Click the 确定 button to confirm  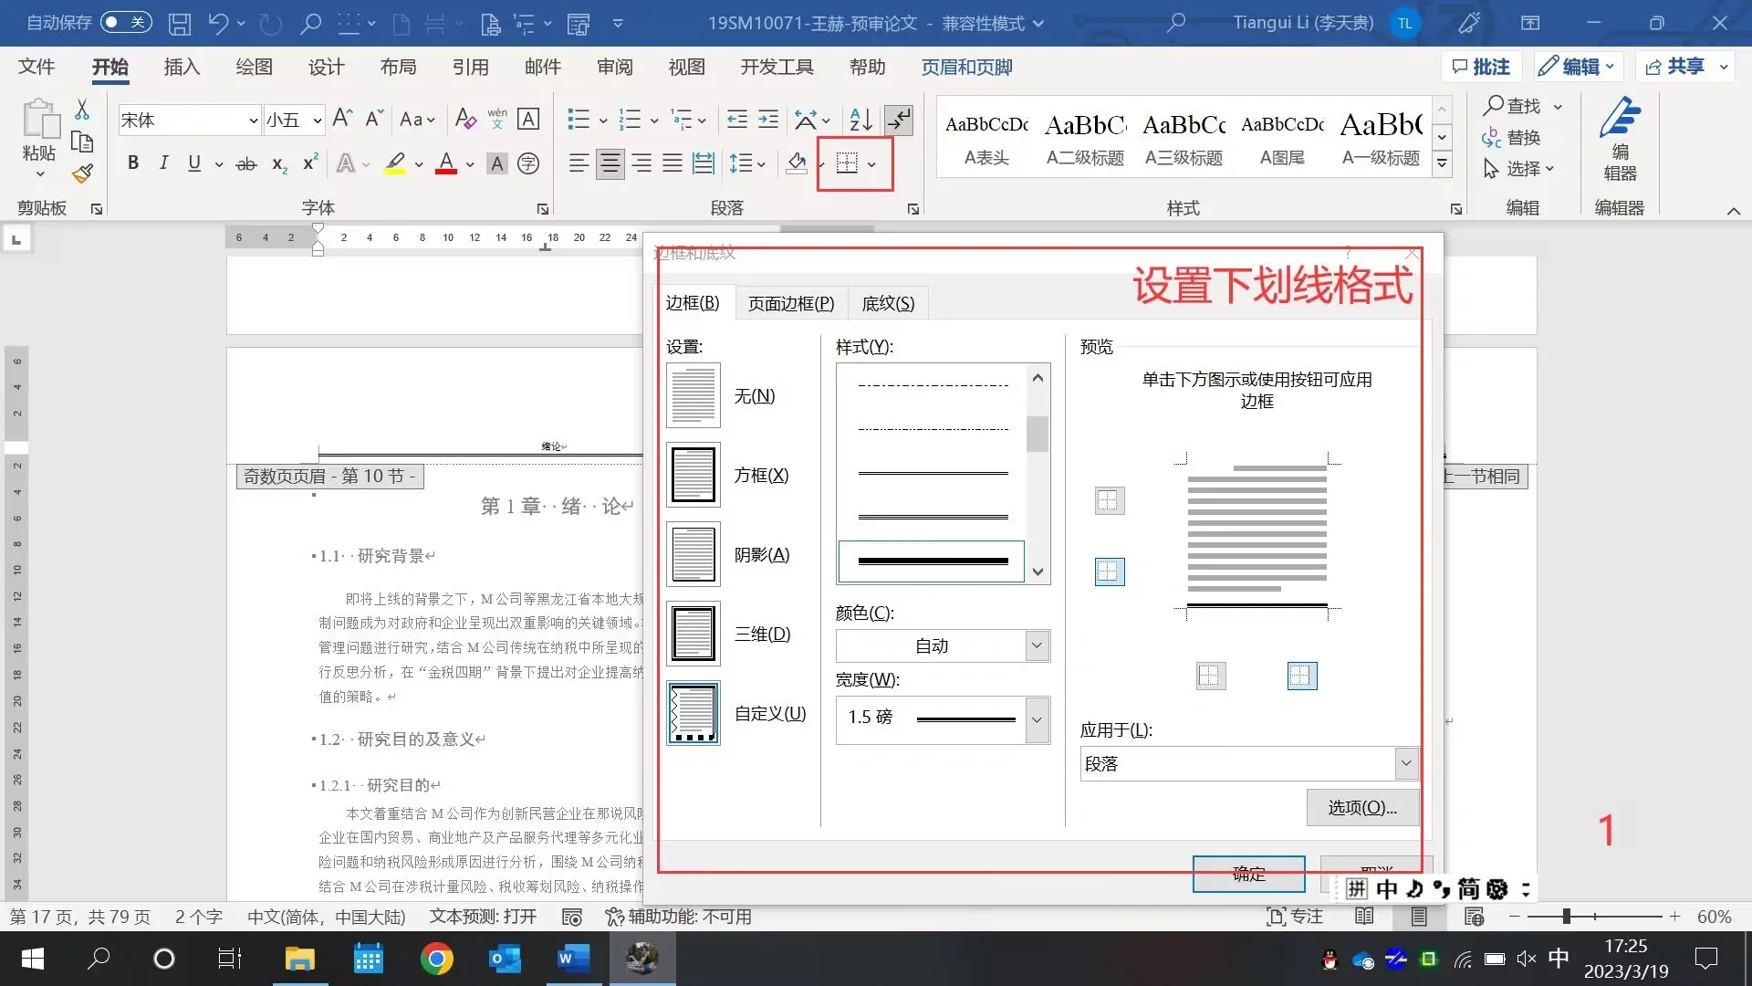[x=1247, y=874]
